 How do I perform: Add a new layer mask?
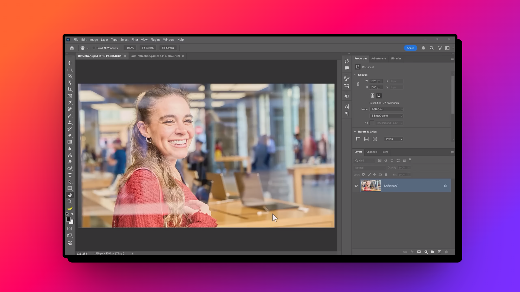419,252
